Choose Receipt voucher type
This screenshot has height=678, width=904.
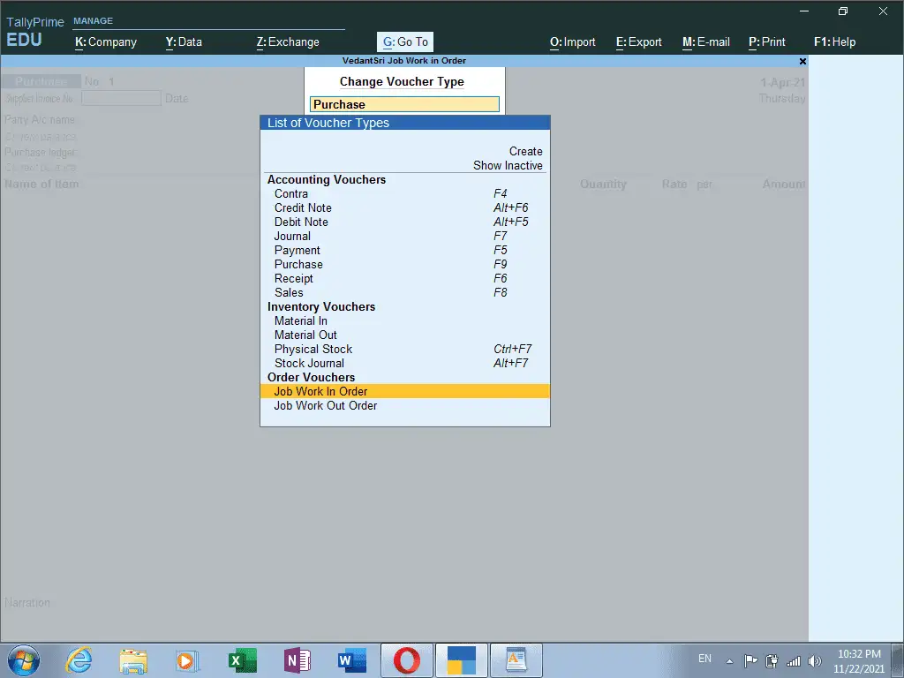tap(404, 278)
